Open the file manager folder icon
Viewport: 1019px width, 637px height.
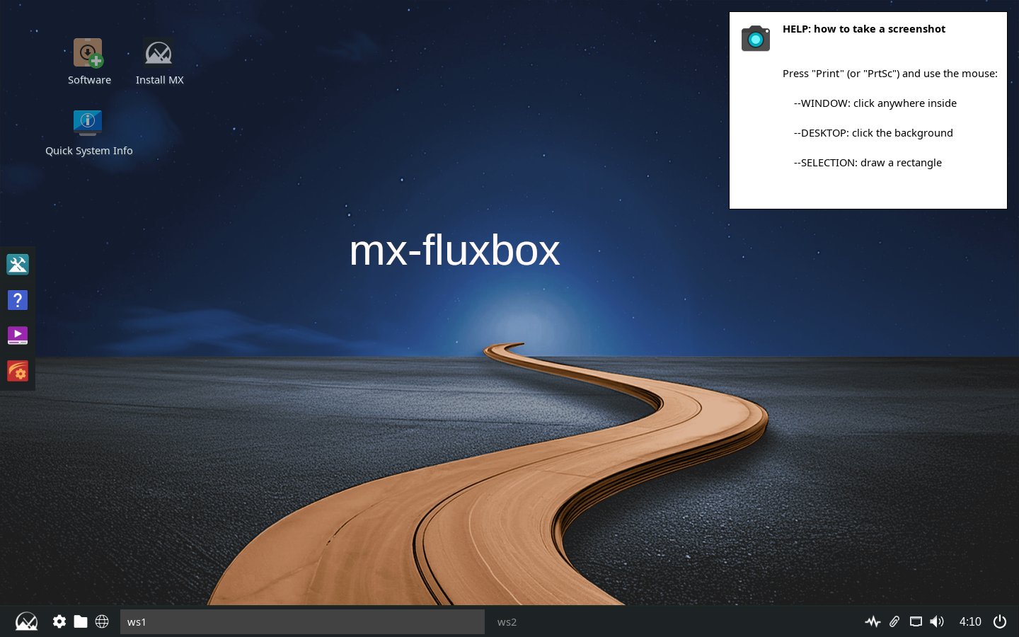coord(81,621)
